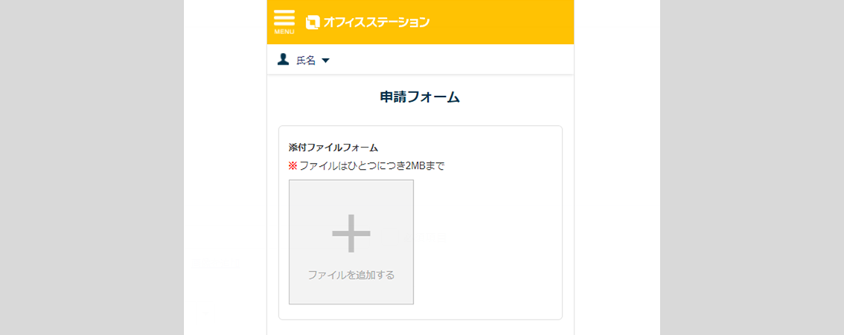The height and width of the screenshot is (335, 844).
Task: Click the ファイルを追加する text
Action: 351,275
